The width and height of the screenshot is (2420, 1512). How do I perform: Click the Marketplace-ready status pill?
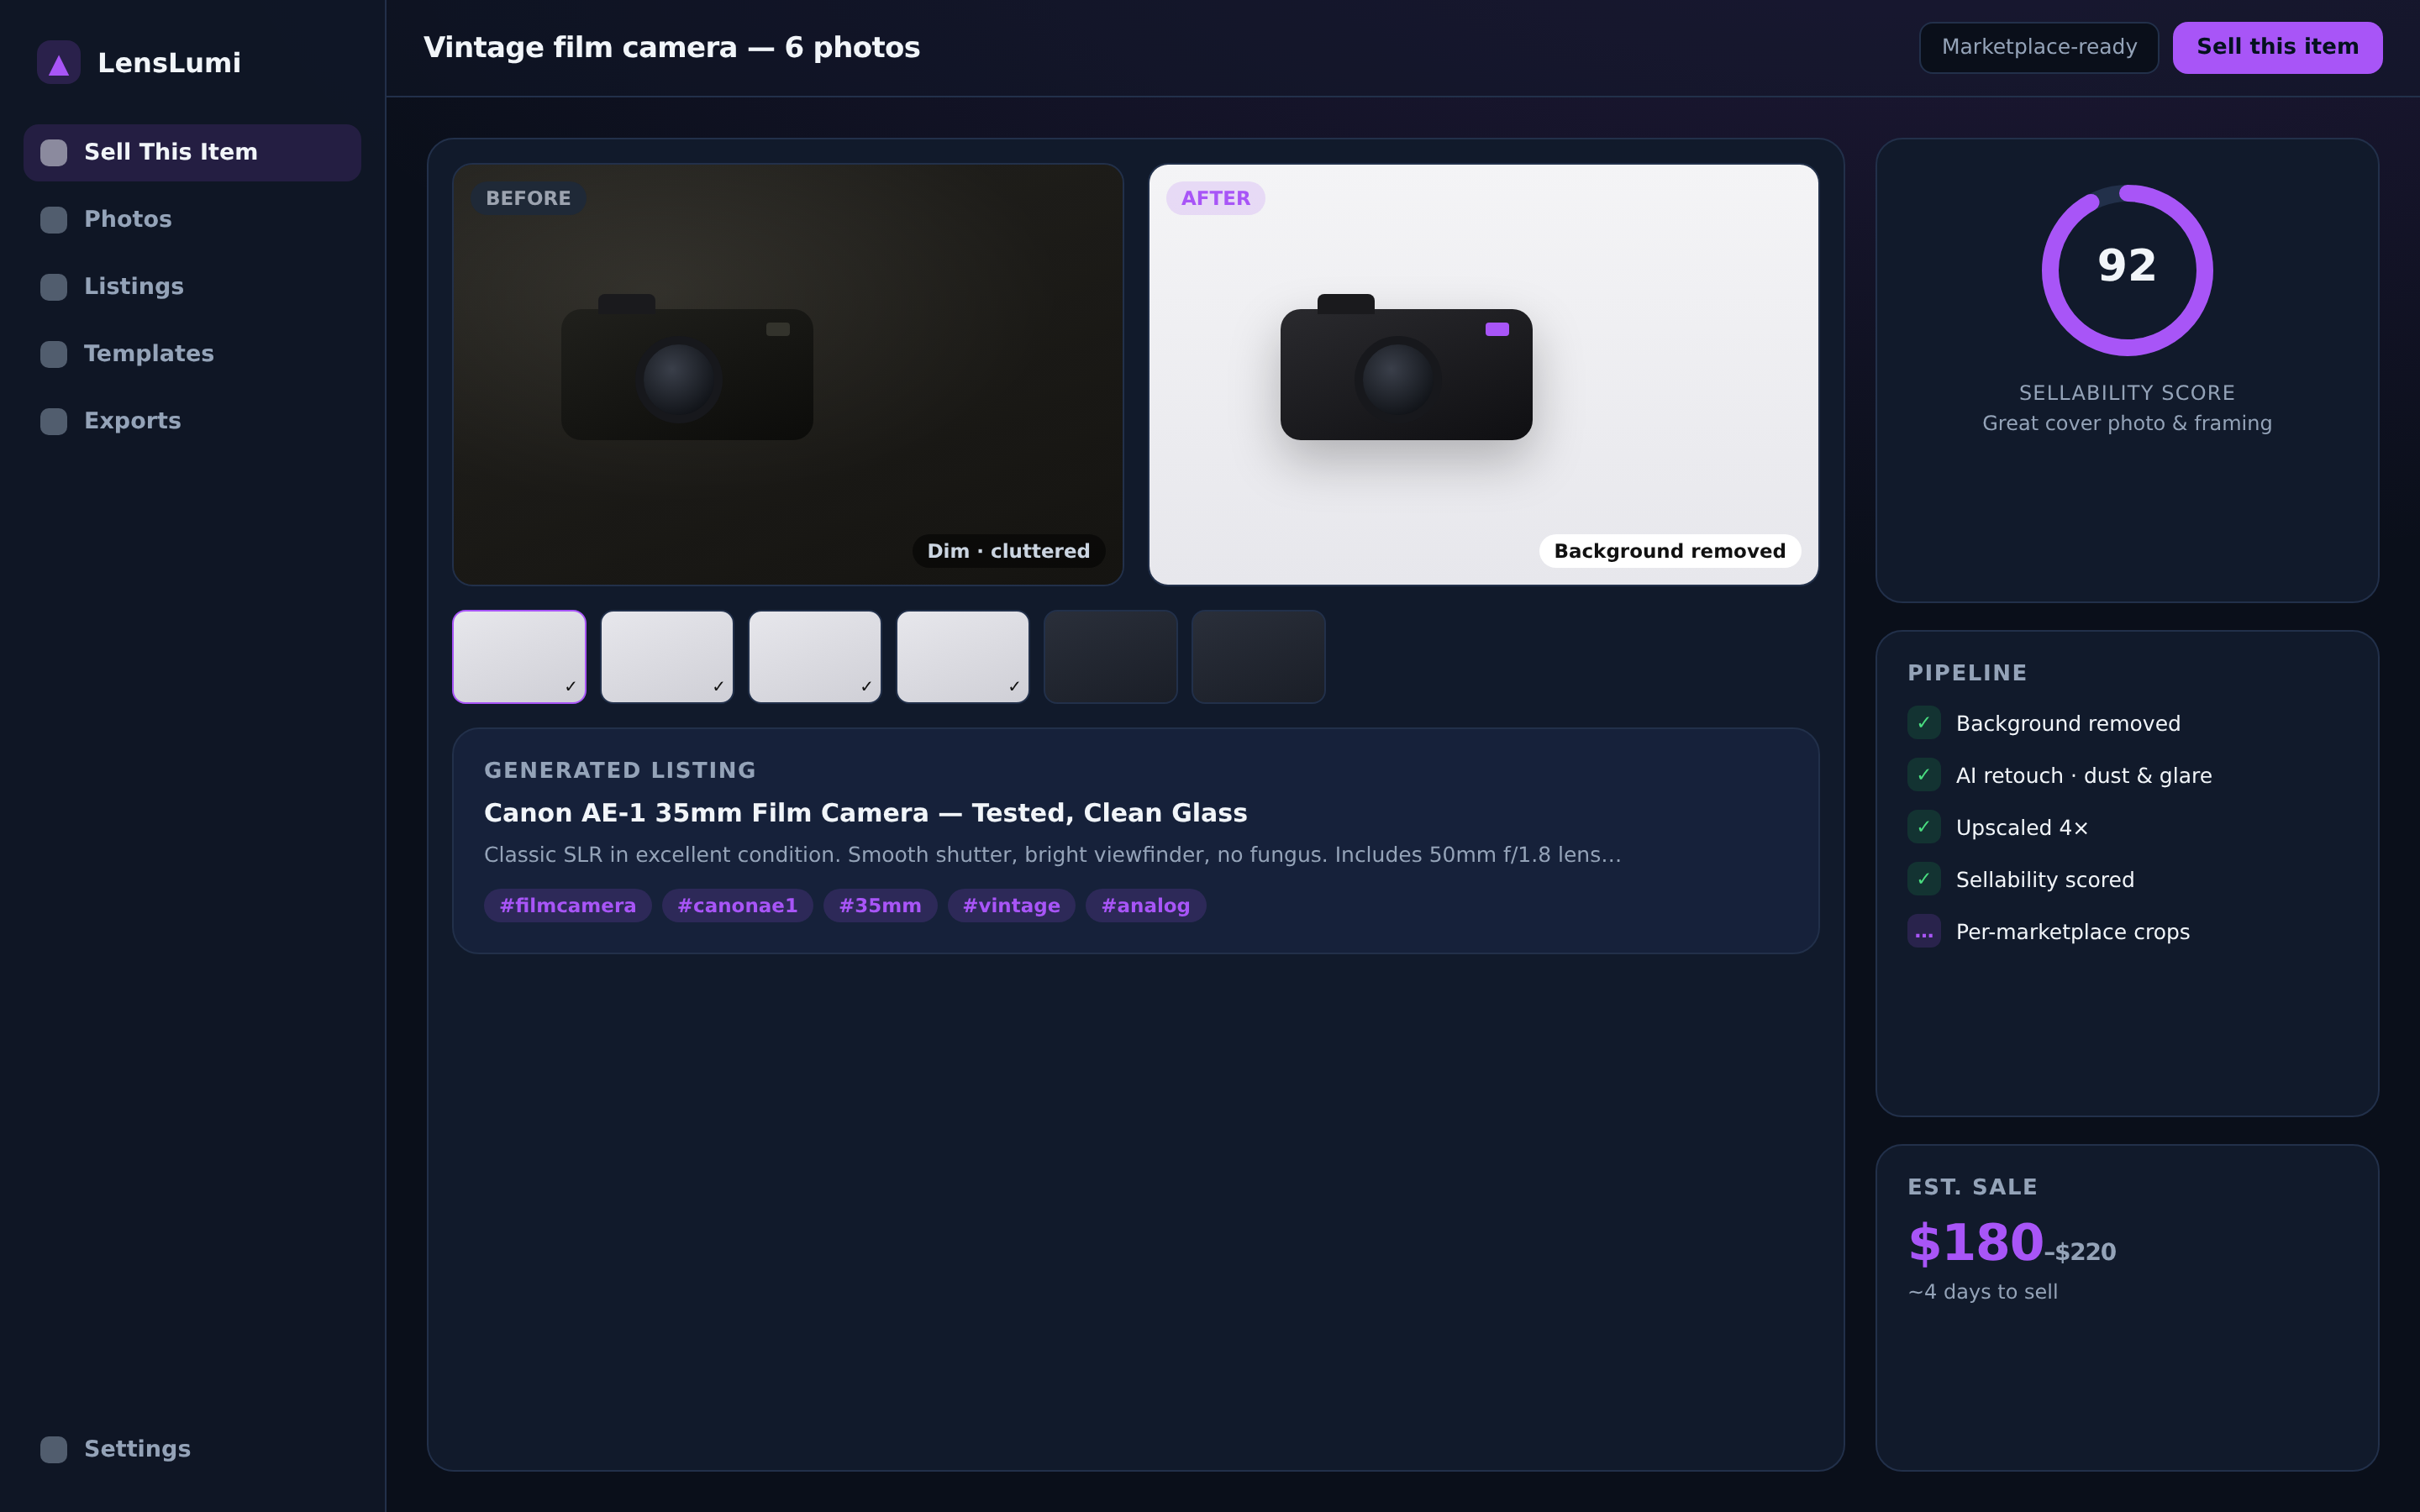2039,47
